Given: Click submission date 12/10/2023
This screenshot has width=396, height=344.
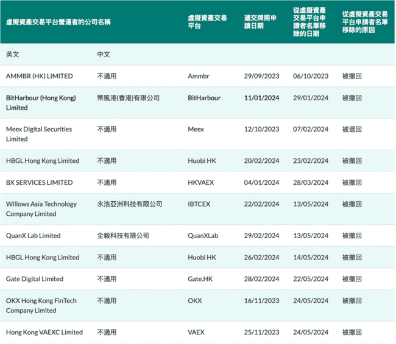Looking at the screenshot, I should (261, 129).
